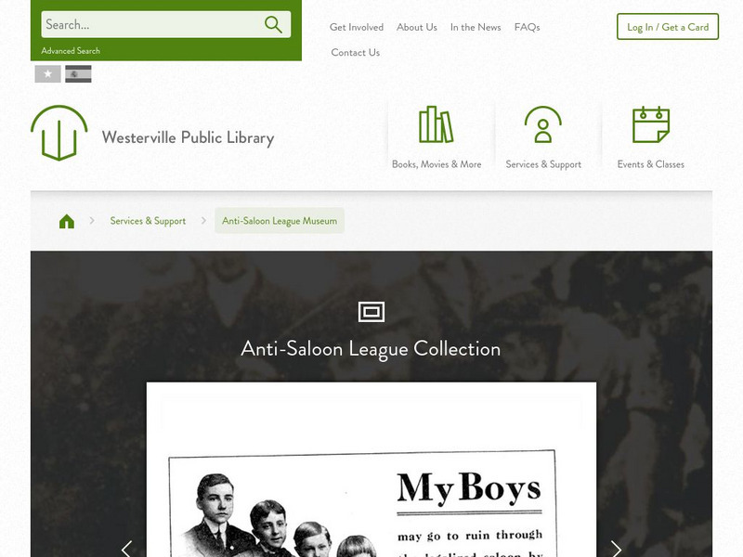This screenshot has width=743, height=557.
Task: Select Services & Support breadcrumb link
Action: pos(148,221)
